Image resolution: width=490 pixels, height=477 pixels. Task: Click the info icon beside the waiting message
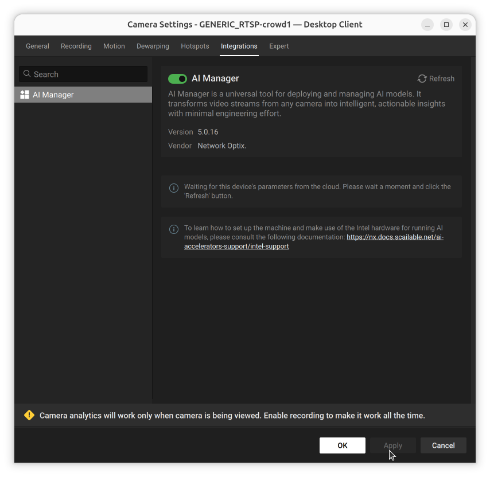[x=174, y=188]
